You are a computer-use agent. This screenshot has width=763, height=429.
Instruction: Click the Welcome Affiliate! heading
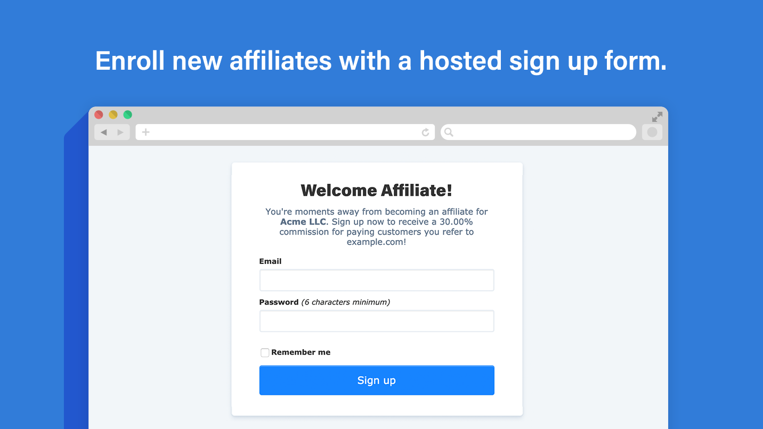click(x=377, y=190)
